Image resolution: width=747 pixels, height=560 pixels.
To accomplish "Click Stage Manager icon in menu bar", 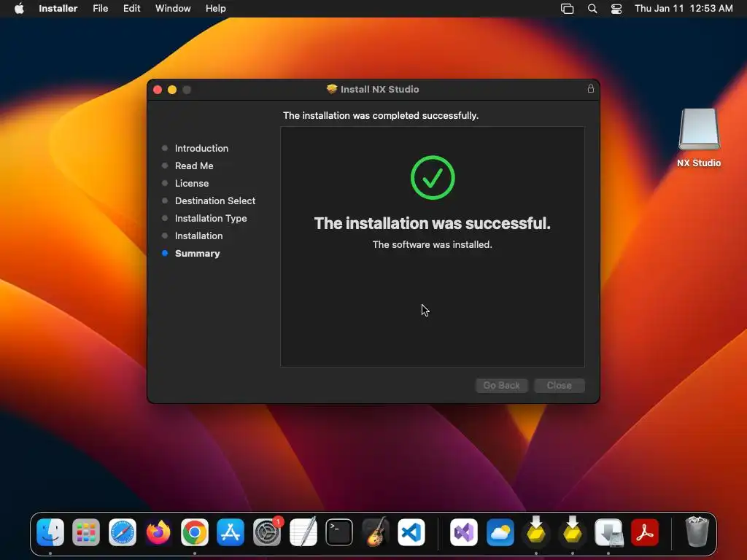I will [567, 9].
